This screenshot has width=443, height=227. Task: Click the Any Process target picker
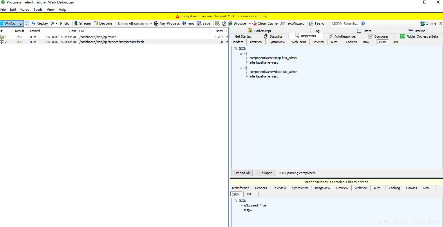click(x=167, y=23)
